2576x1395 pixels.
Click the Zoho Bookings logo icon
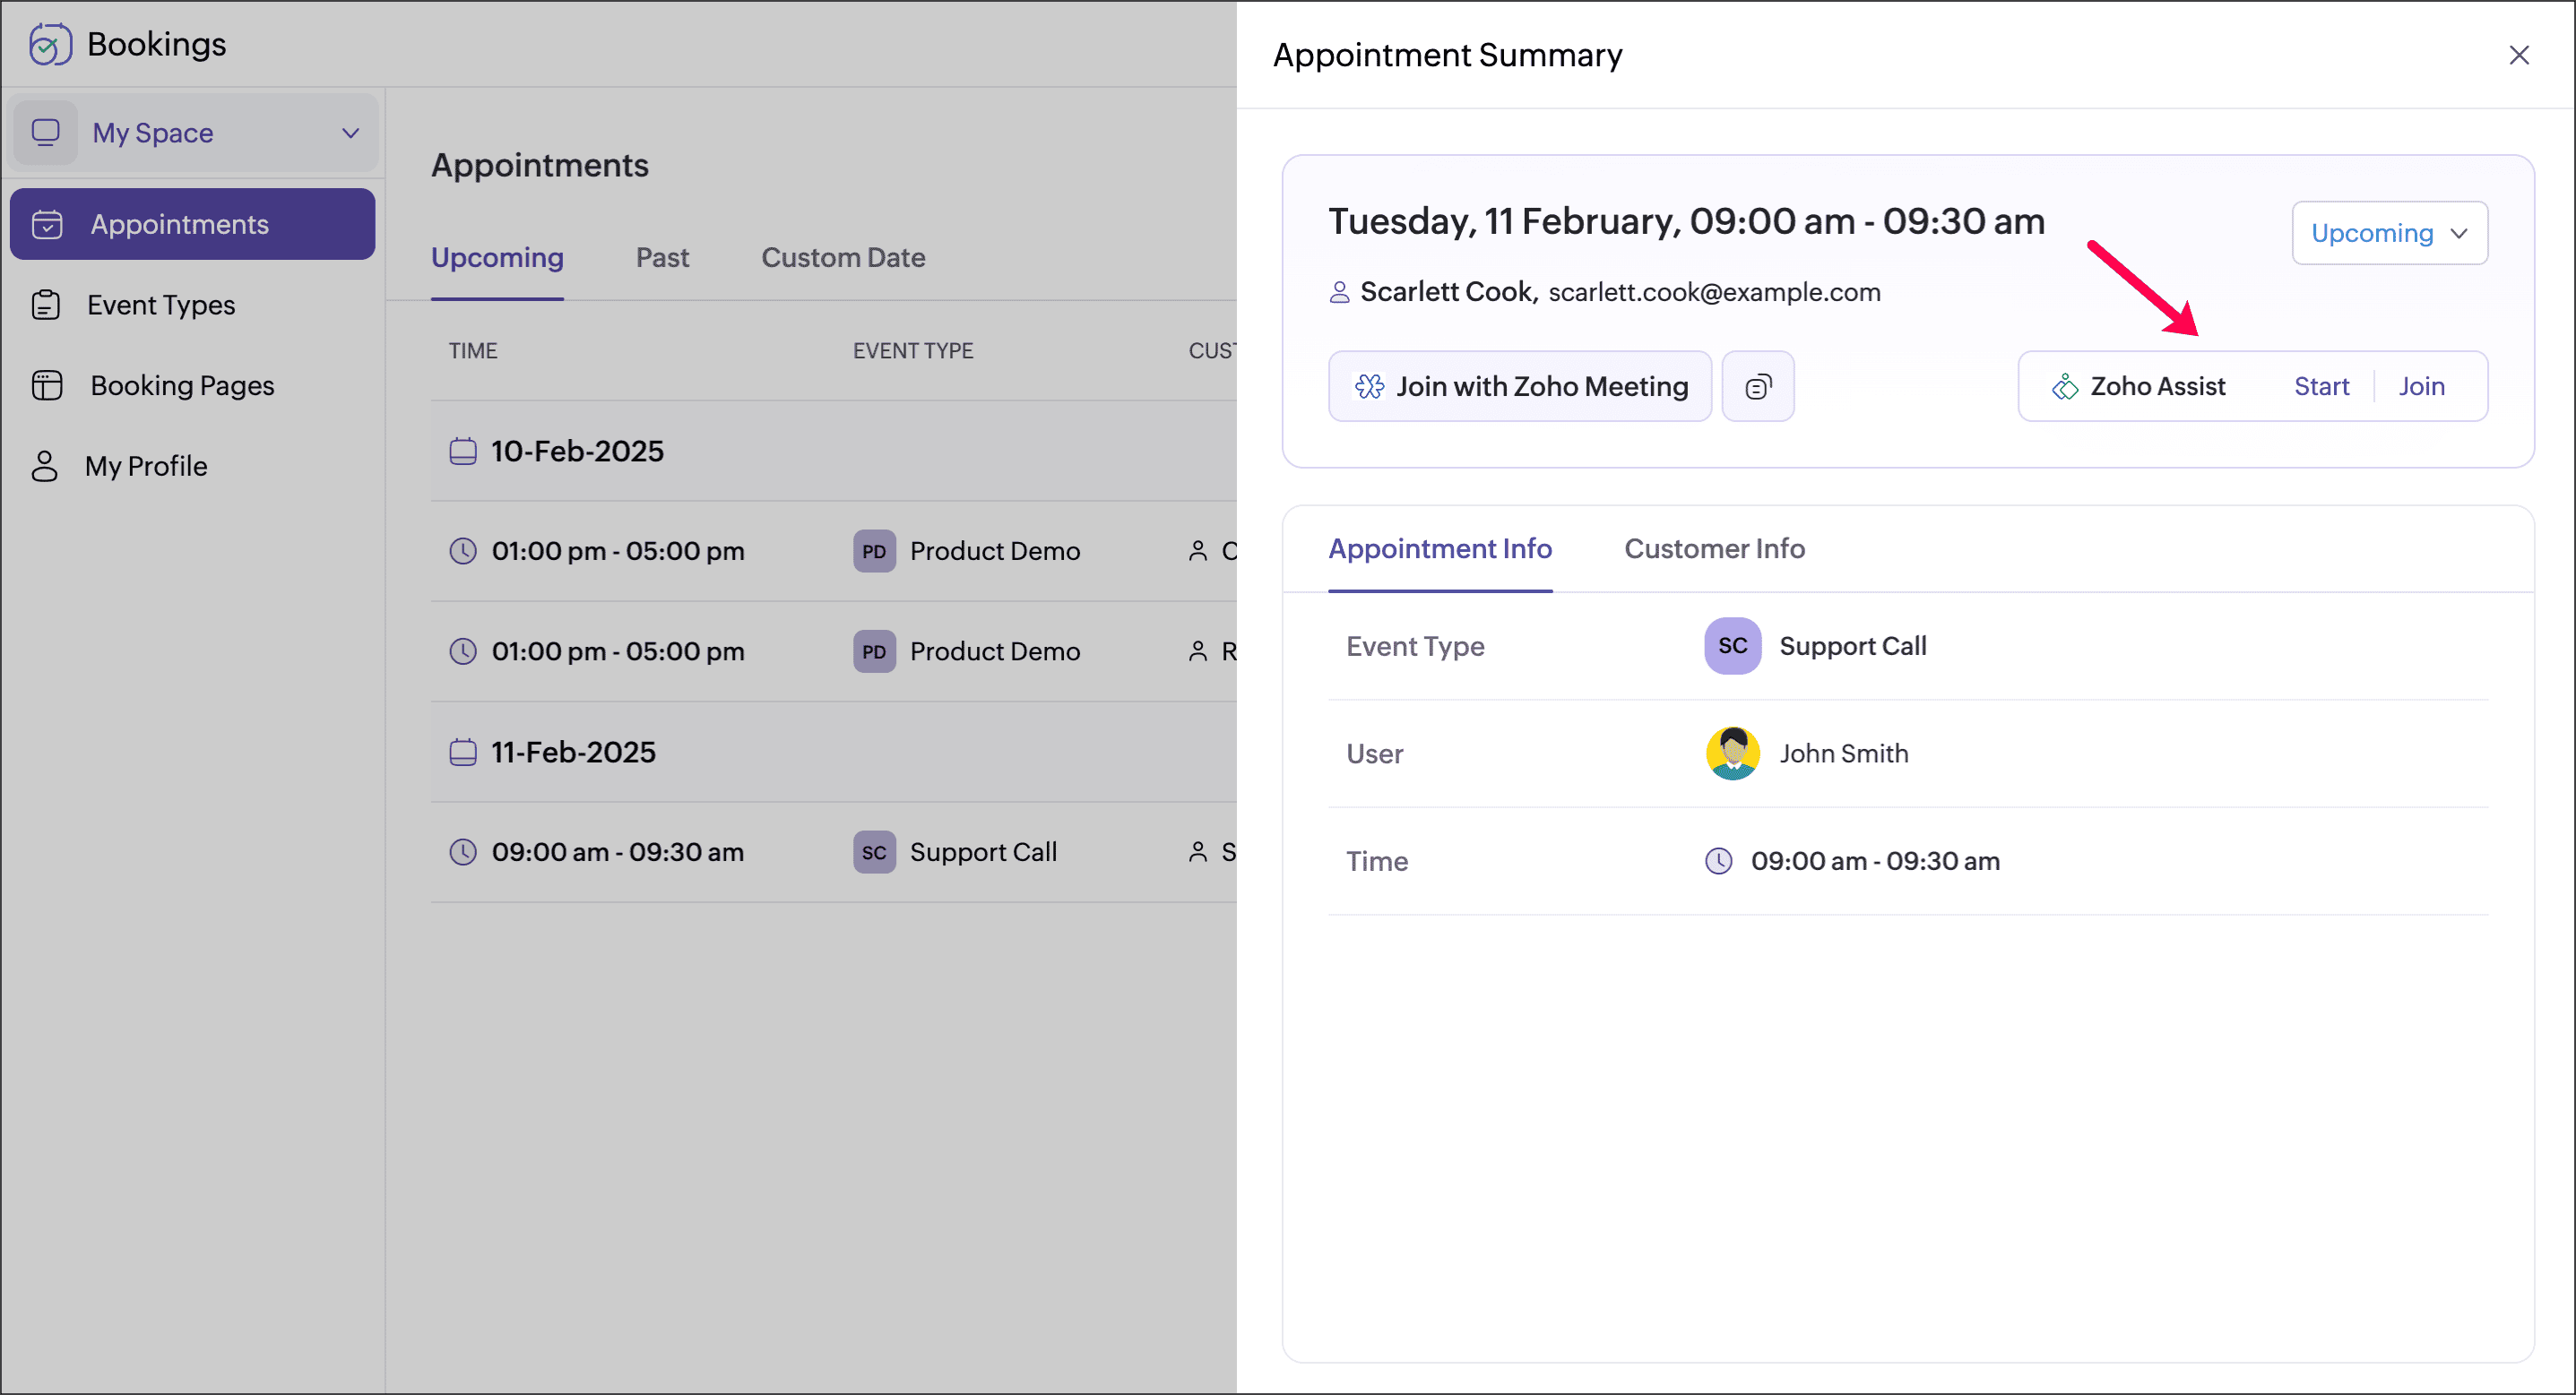[x=50, y=44]
